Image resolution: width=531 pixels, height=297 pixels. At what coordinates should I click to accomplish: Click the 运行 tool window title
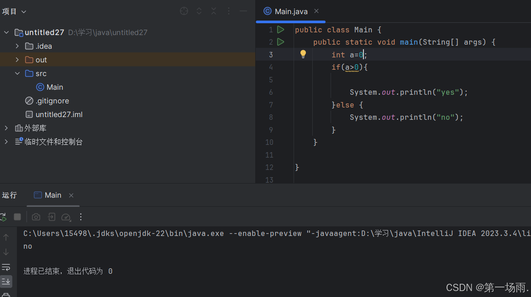(x=9, y=195)
